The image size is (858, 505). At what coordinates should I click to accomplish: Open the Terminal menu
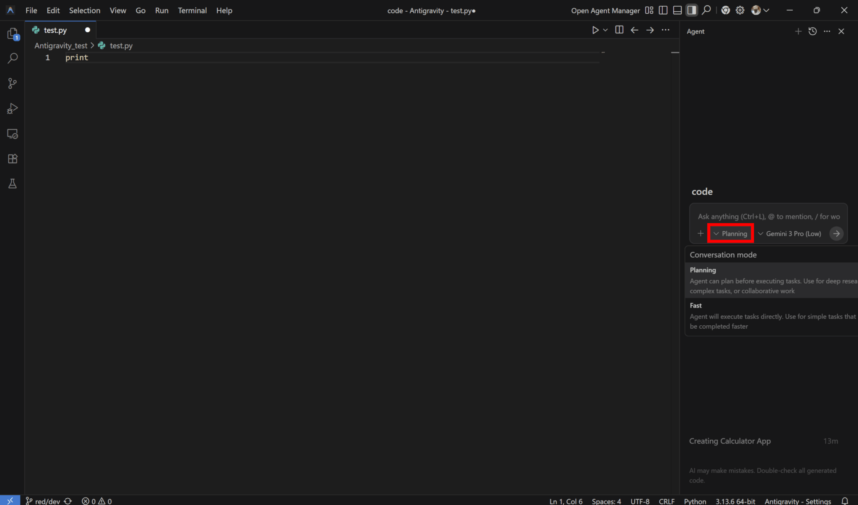pos(192,10)
